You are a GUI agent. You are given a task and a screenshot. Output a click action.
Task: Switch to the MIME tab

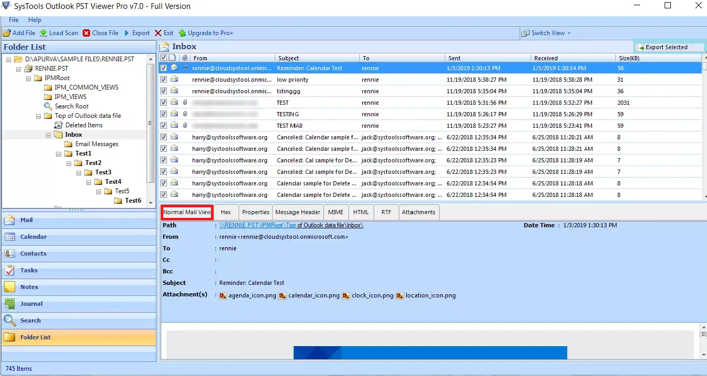point(335,212)
